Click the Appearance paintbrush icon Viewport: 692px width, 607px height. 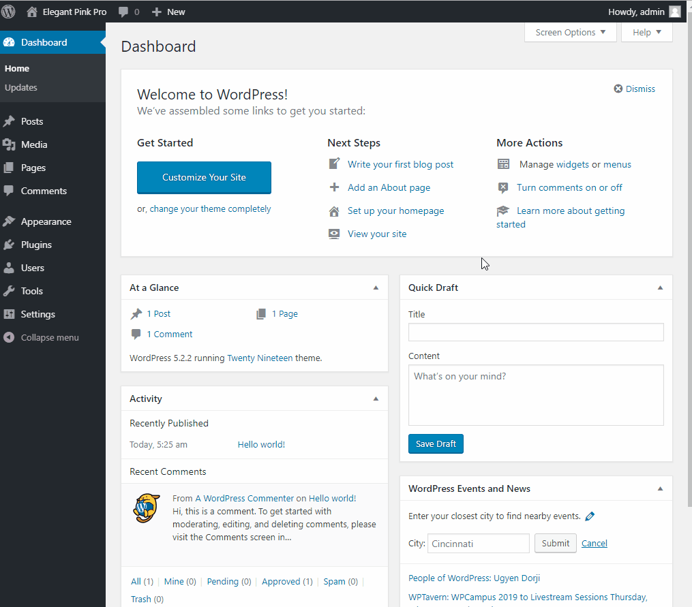[x=9, y=221]
